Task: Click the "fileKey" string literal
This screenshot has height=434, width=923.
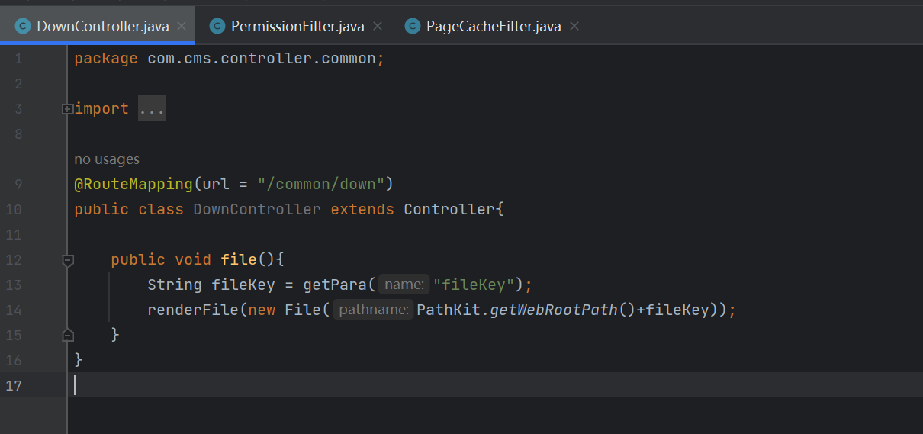Action: click(472, 285)
